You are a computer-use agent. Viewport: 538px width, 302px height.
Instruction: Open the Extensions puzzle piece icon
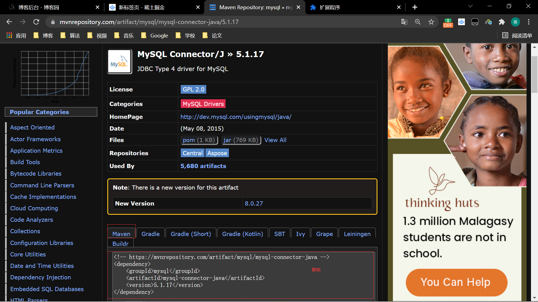tap(502, 22)
